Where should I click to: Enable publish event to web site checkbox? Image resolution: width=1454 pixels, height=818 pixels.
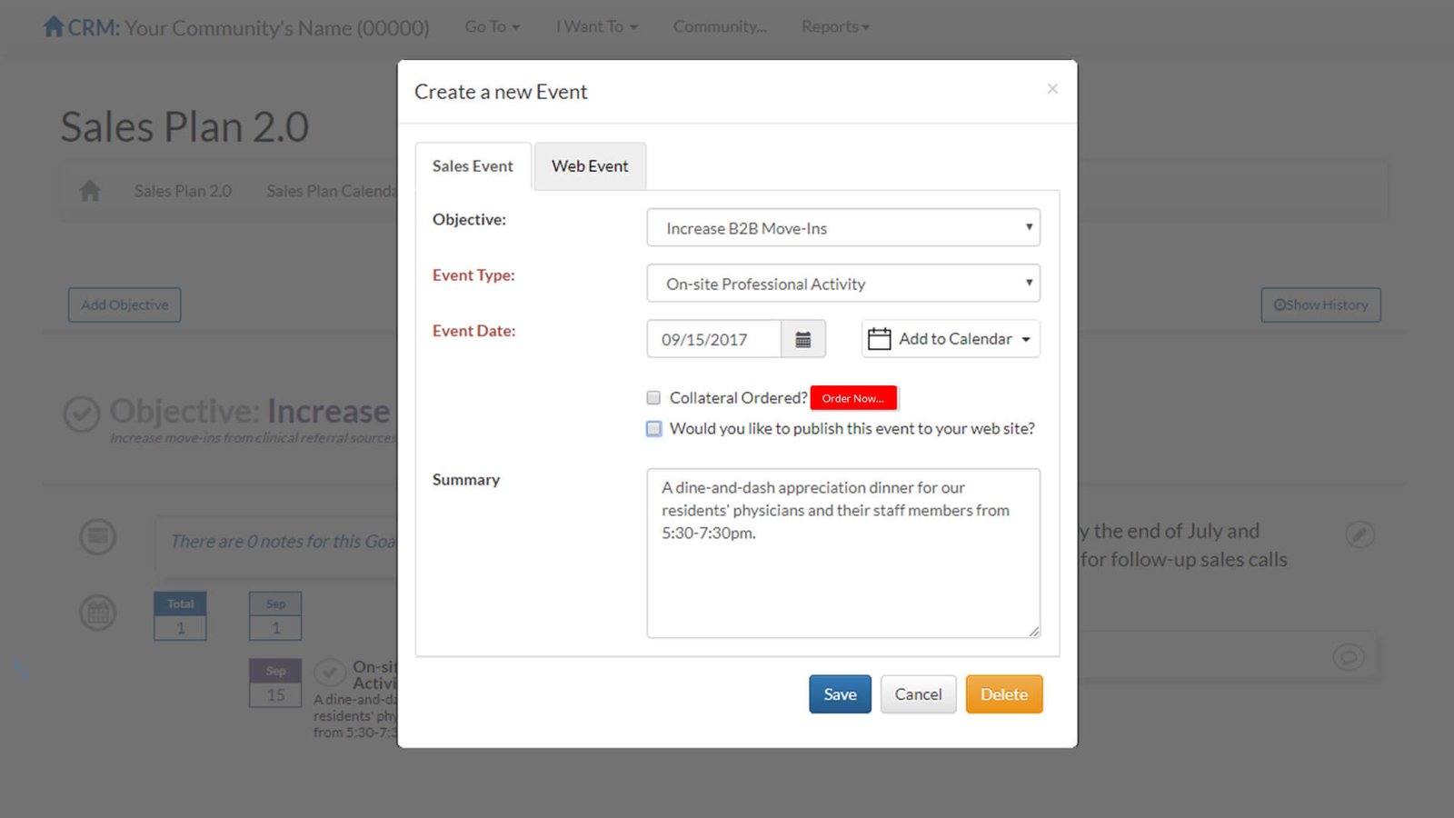653,429
